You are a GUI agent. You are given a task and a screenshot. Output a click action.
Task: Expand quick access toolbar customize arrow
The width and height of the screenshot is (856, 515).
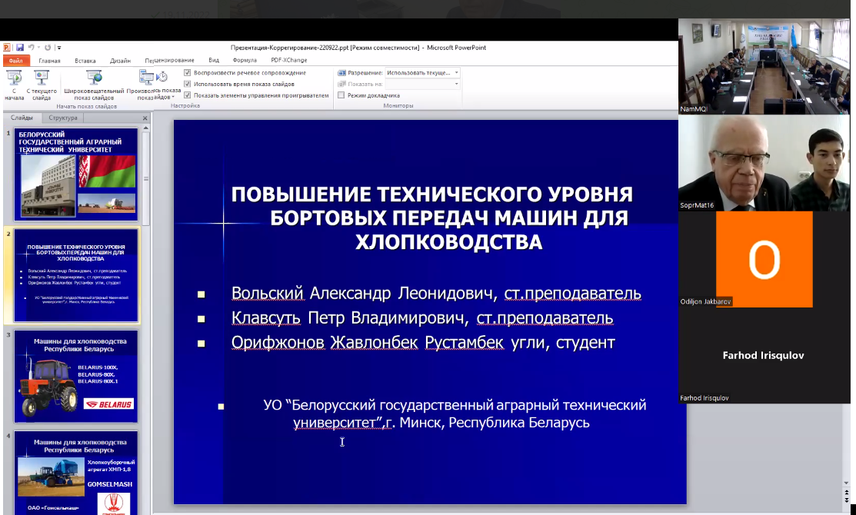coord(59,48)
